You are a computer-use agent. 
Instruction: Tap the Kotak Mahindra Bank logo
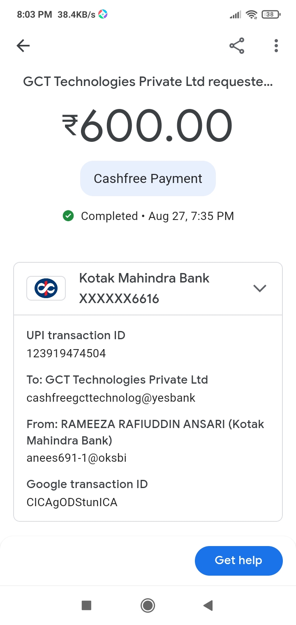(x=46, y=288)
